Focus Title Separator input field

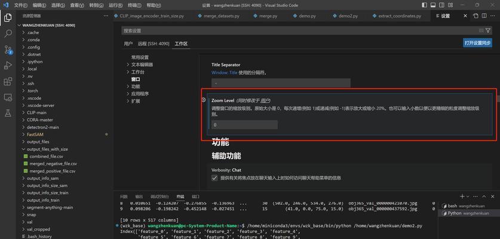point(281,83)
